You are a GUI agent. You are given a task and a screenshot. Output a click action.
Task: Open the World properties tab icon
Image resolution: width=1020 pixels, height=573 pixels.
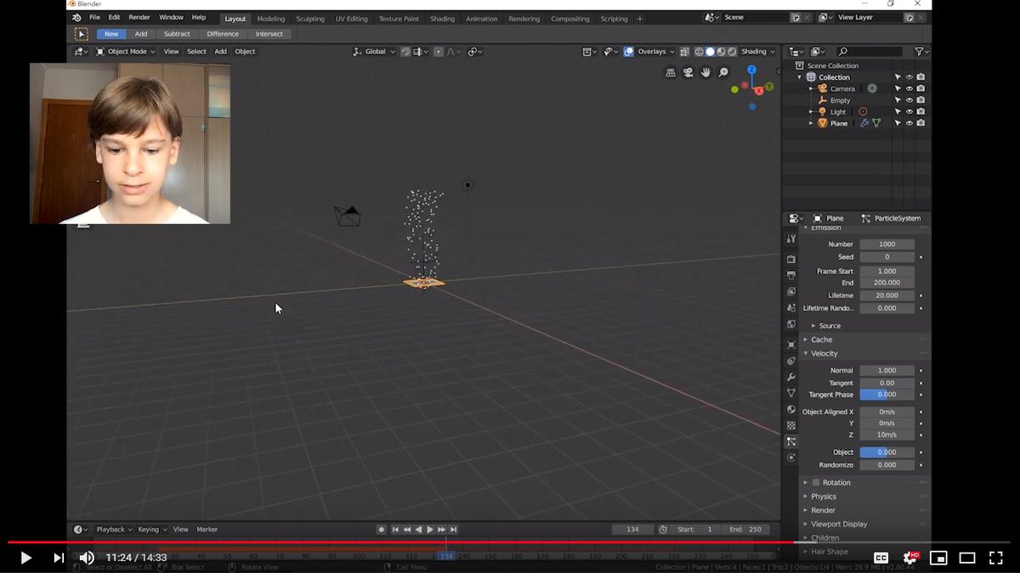point(791,323)
